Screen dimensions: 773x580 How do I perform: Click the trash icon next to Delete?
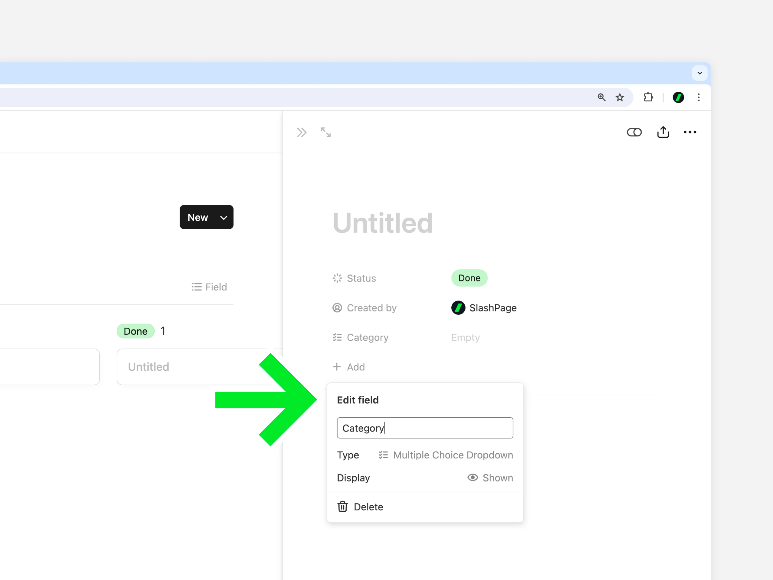[x=342, y=506]
